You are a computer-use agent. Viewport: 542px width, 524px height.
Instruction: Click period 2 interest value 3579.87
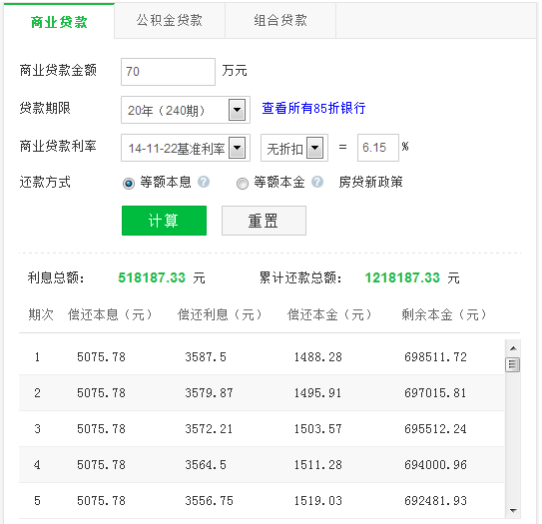point(210,392)
